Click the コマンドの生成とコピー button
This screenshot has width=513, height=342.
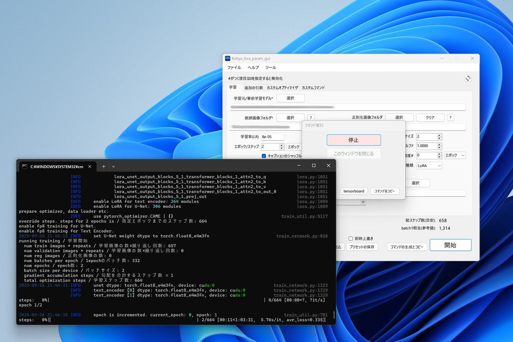click(407, 247)
